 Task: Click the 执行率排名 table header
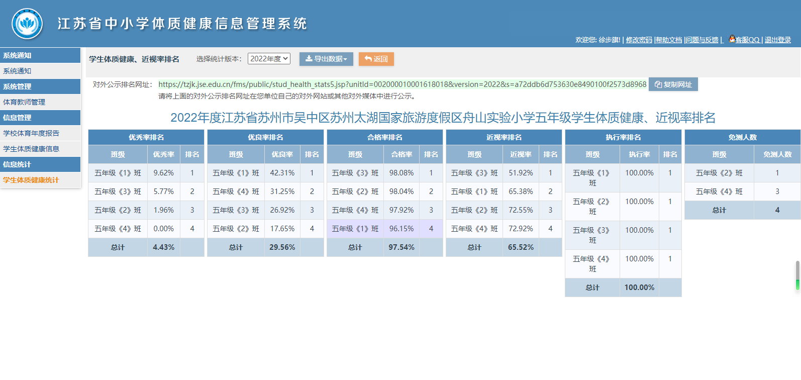[623, 137]
